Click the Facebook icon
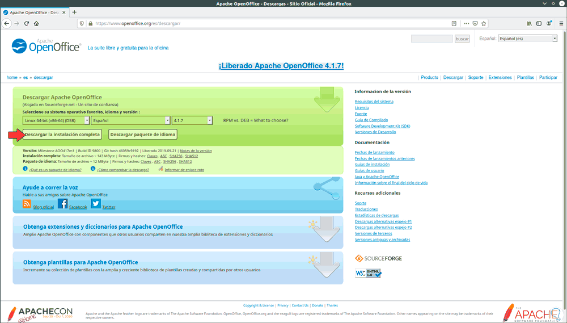The width and height of the screenshot is (567, 323). pos(62,203)
